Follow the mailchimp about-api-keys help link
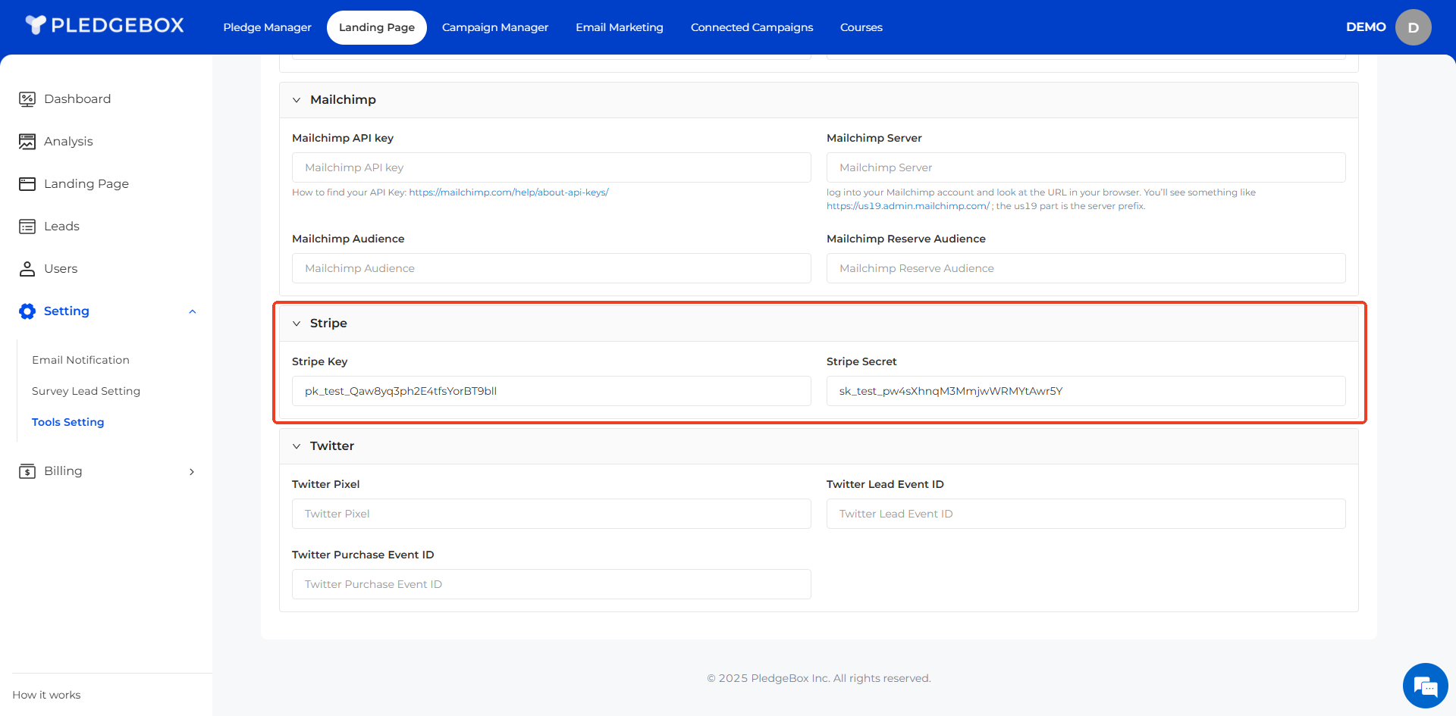 (x=509, y=192)
